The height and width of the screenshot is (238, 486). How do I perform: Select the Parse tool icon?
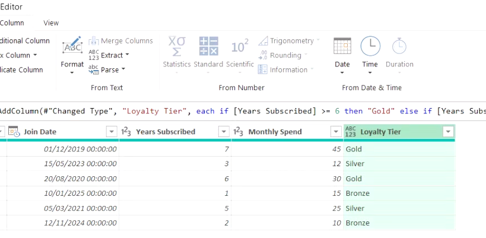(x=94, y=69)
